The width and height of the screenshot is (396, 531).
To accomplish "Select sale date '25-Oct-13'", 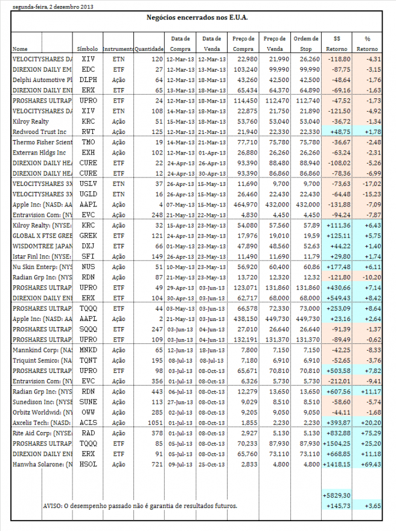I will [x=212, y=464].
